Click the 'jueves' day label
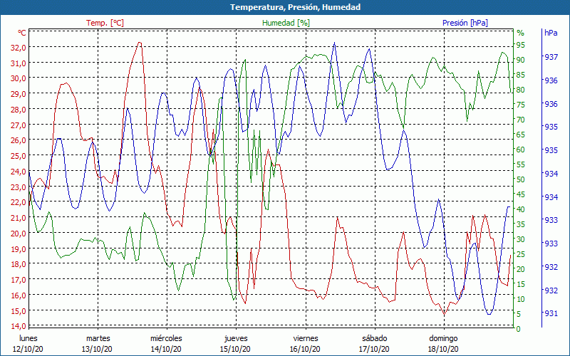The height and width of the screenshot is (356, 570). [236, 339]
